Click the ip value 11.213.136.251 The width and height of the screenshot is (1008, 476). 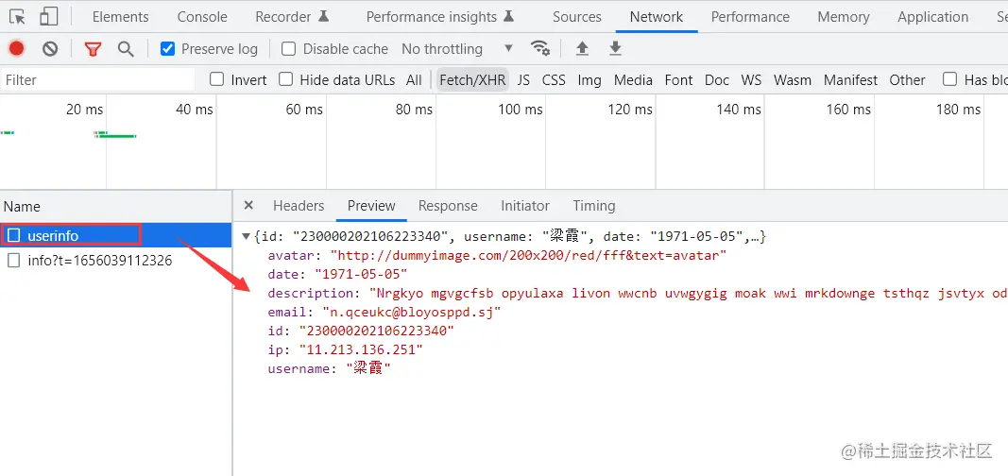click(x=361, y=349)
